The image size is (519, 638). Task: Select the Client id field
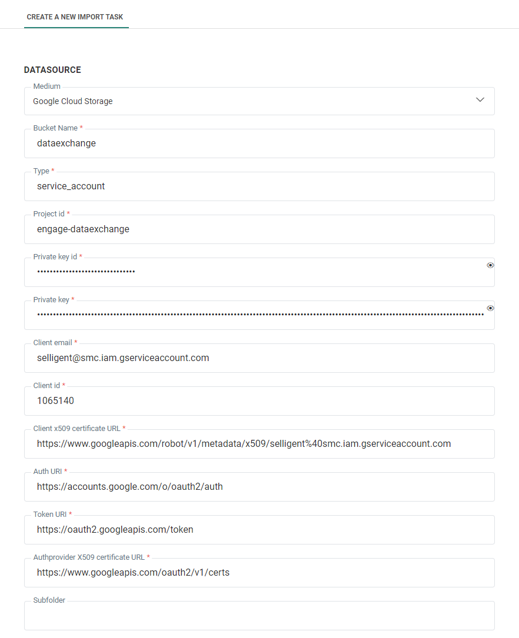[259, 401]
